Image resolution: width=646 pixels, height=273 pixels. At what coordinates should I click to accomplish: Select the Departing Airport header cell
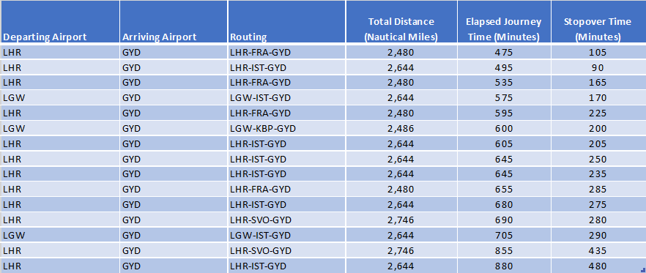point(60,22)
